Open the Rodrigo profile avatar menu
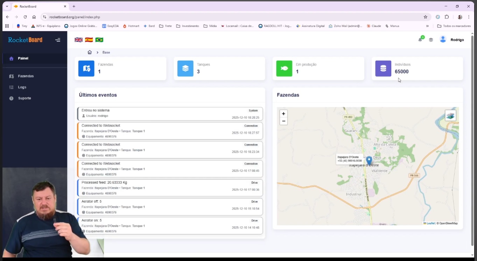Viewport: 477px width, 261px height. pyautogui.click(x=443, y=40)
